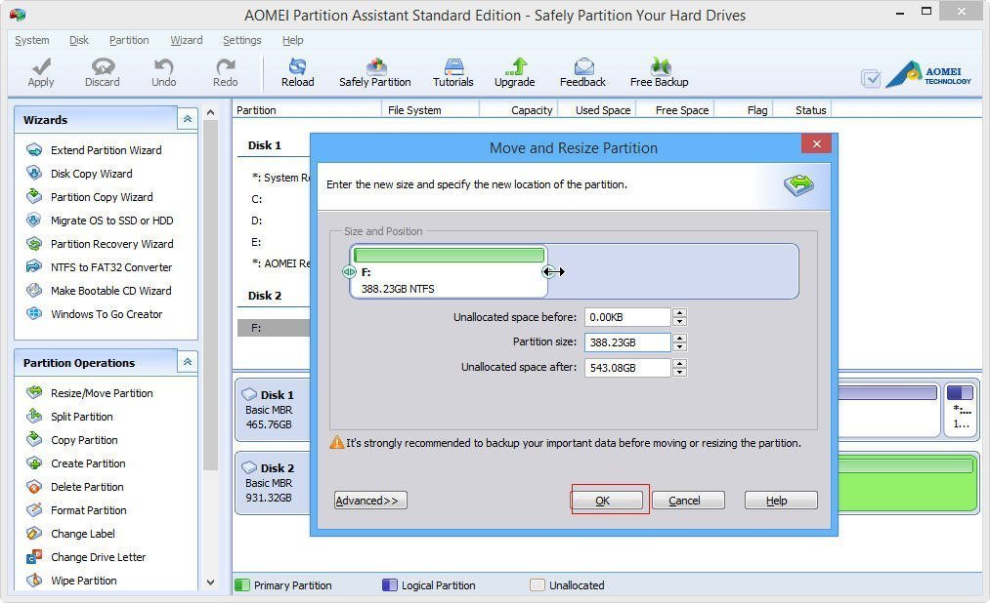This screenshot has height=603, width=990.
Task: Focus the Partition size field
Action: click(627, 342)
